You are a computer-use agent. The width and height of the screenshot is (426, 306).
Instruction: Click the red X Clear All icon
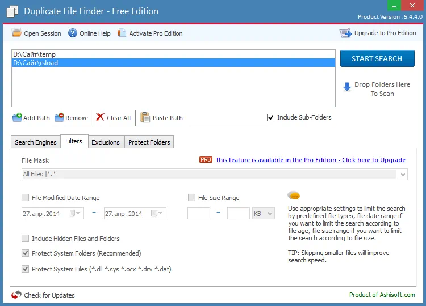pos(100,117)
